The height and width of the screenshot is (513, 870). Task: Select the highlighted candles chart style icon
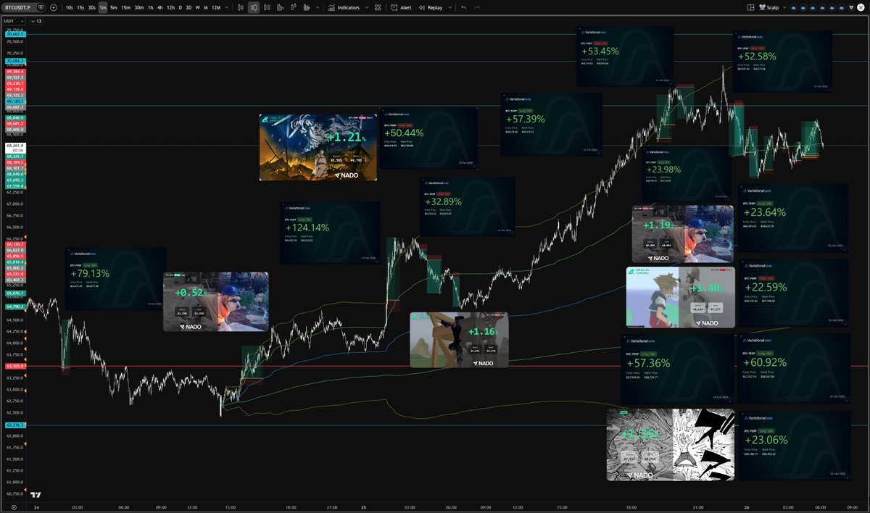coord(254,7)
